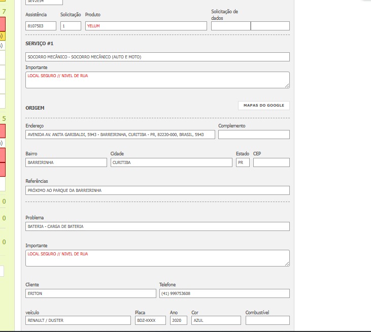
Task: Grab the resize handle of Serviço Importante box
Action: point(287,86)
